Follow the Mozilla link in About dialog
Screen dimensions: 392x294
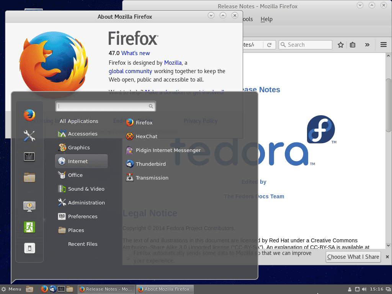coord(173,63)
